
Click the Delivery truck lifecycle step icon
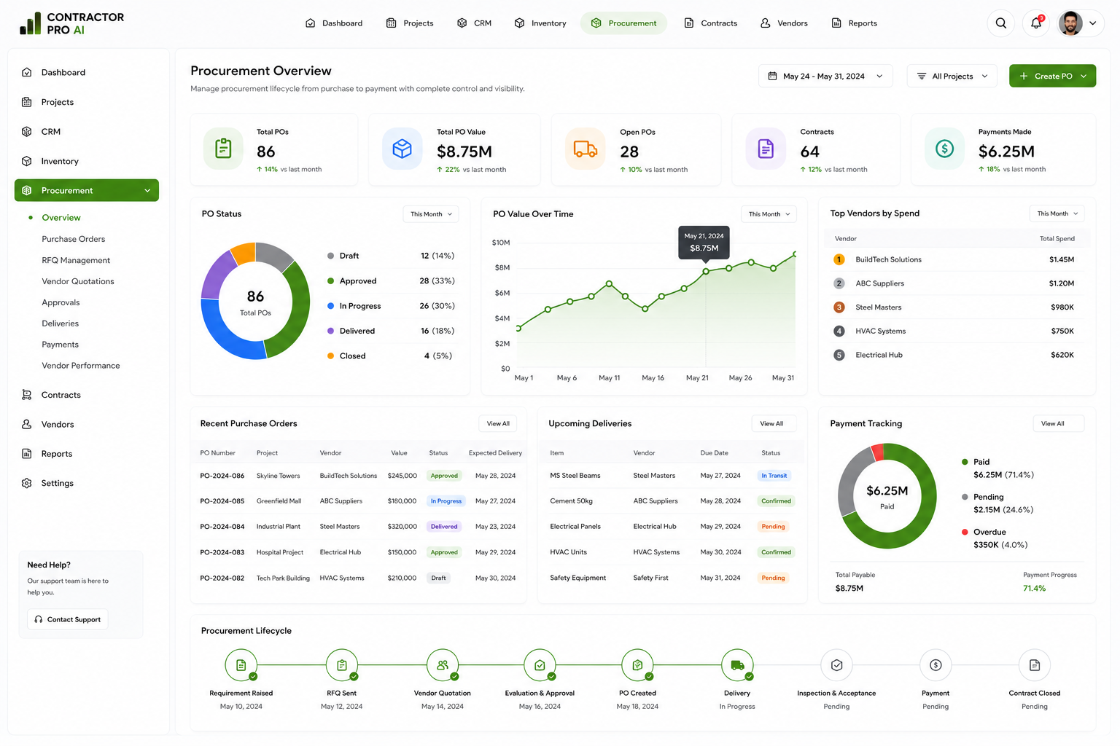[x=737, y=665]
